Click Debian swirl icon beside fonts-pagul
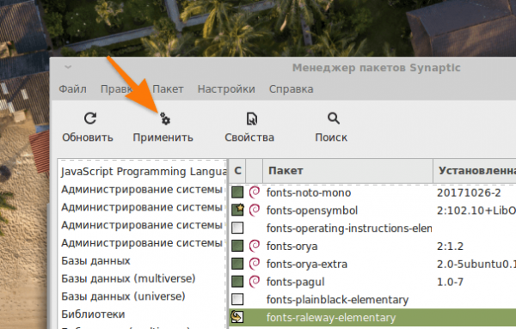 pyautogui.click(x=255, y=282)
